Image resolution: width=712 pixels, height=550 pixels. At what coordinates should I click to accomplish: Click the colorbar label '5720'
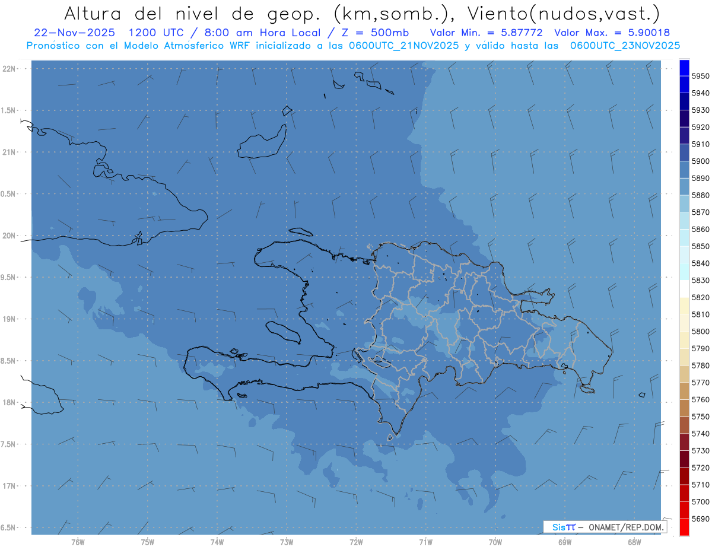click(x=701, y=468)
